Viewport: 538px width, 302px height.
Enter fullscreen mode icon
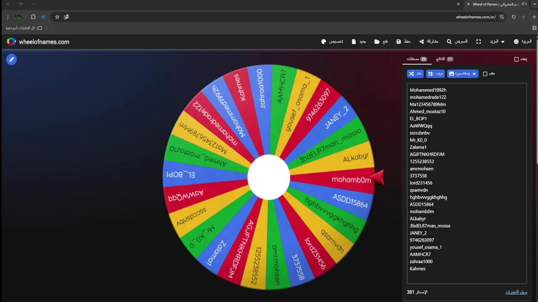[478, 42]
